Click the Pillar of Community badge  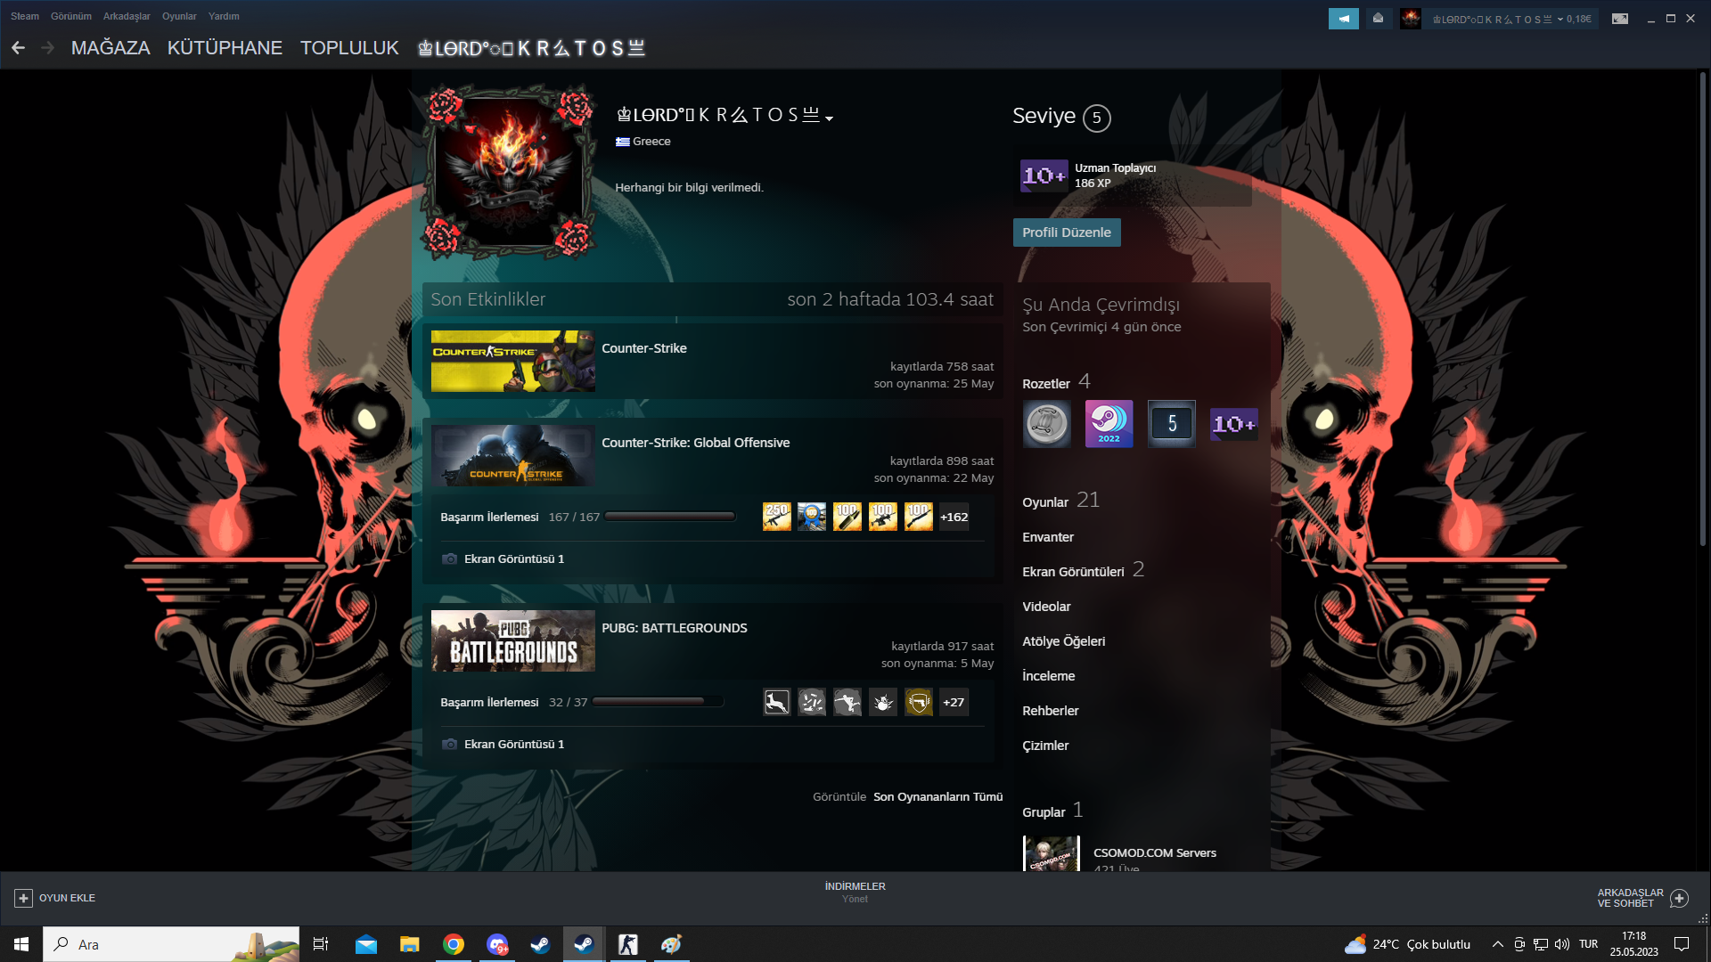[x=1046, y=424]
